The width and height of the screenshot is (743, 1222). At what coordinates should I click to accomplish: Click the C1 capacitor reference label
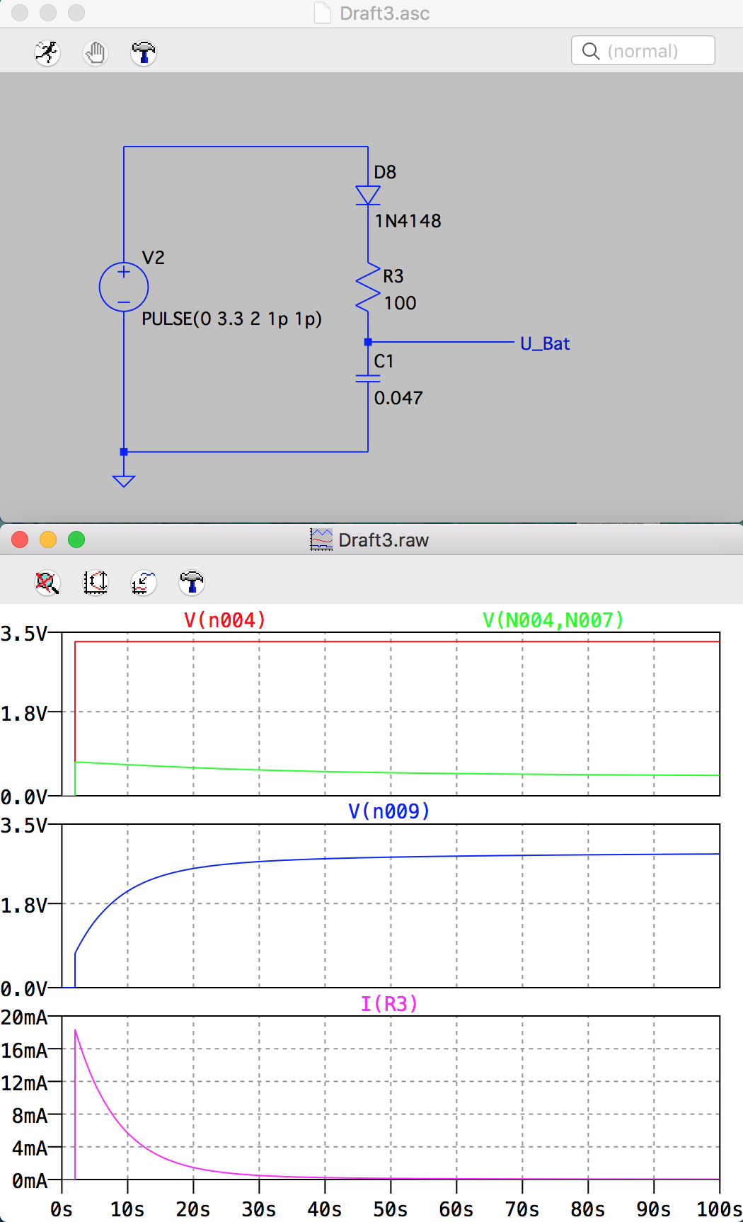point(384,361)
